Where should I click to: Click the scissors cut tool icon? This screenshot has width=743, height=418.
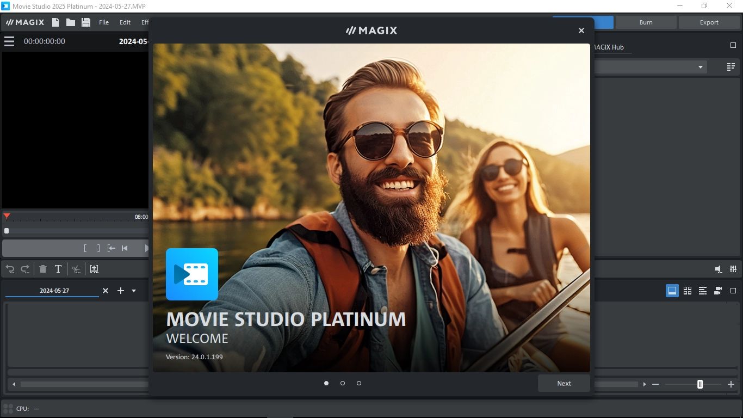[77, 269]
